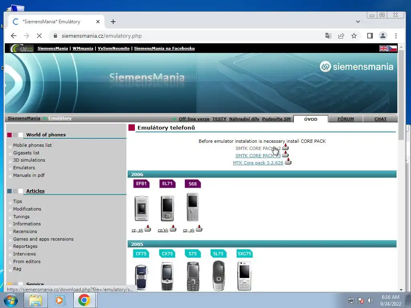Image resolution: width=411 pixels, height=308 pixels.
Task: Open Chrome three-dot menu
Action: click(396, 36)
